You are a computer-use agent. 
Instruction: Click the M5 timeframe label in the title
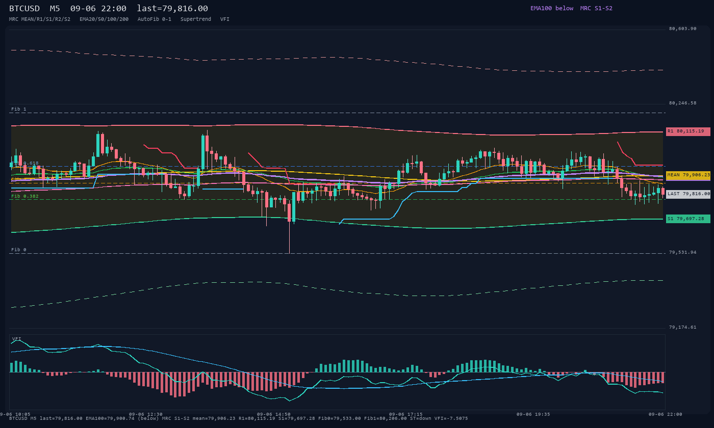tap(55, 9)
